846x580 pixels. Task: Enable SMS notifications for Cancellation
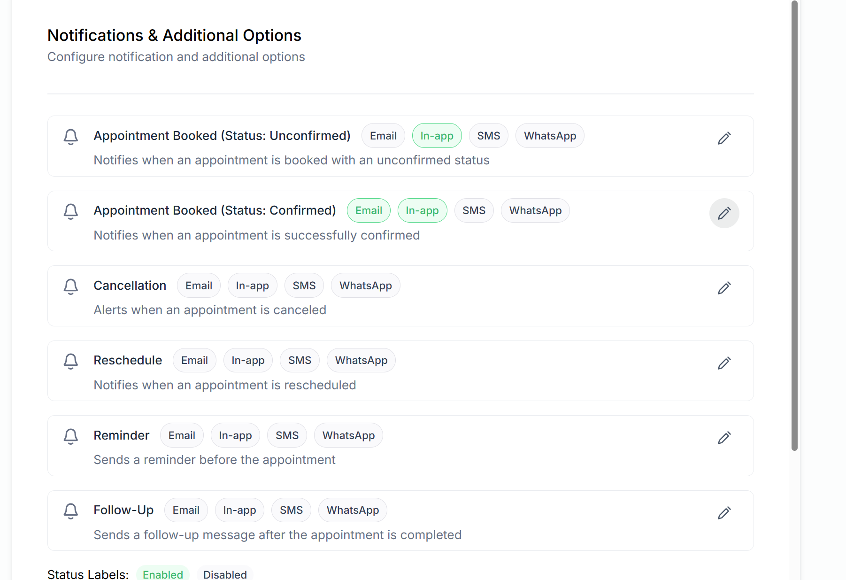(x=304, y=285)
